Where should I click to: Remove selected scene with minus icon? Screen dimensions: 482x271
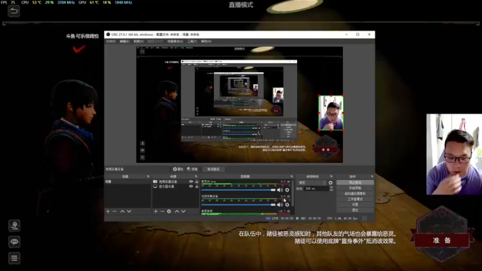point(114,211)
